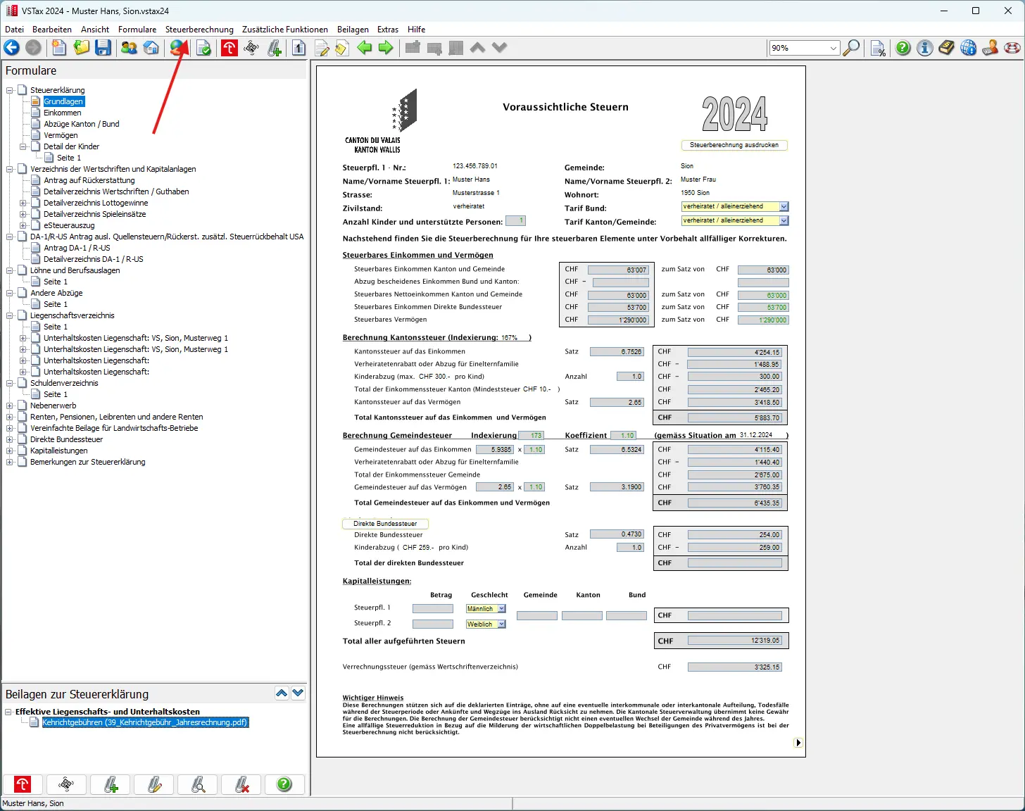Image resolution: width=1025 pixels, height=811 pixels.
Task: Click the magnifying glass zoom icon
Action: [x=851, y=48]
